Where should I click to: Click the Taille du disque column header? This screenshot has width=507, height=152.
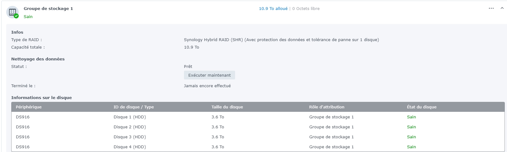(x=227, y=107)
